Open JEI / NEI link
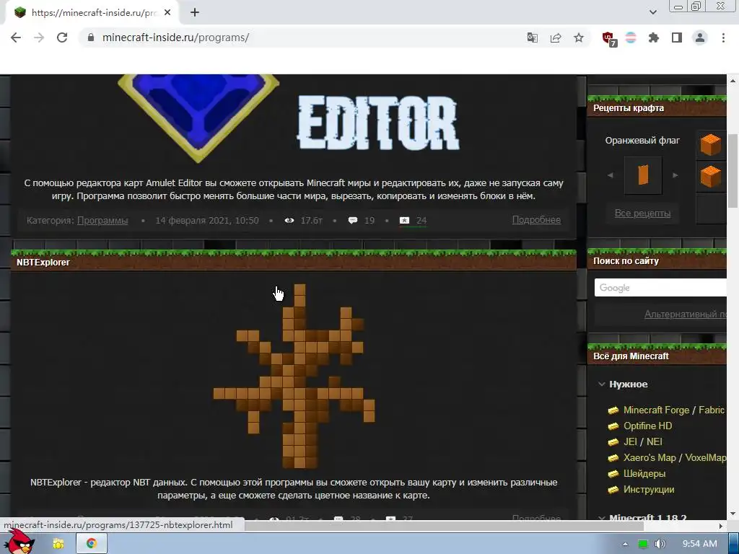Viewport: 739px width, 554px height. [642, 442]
